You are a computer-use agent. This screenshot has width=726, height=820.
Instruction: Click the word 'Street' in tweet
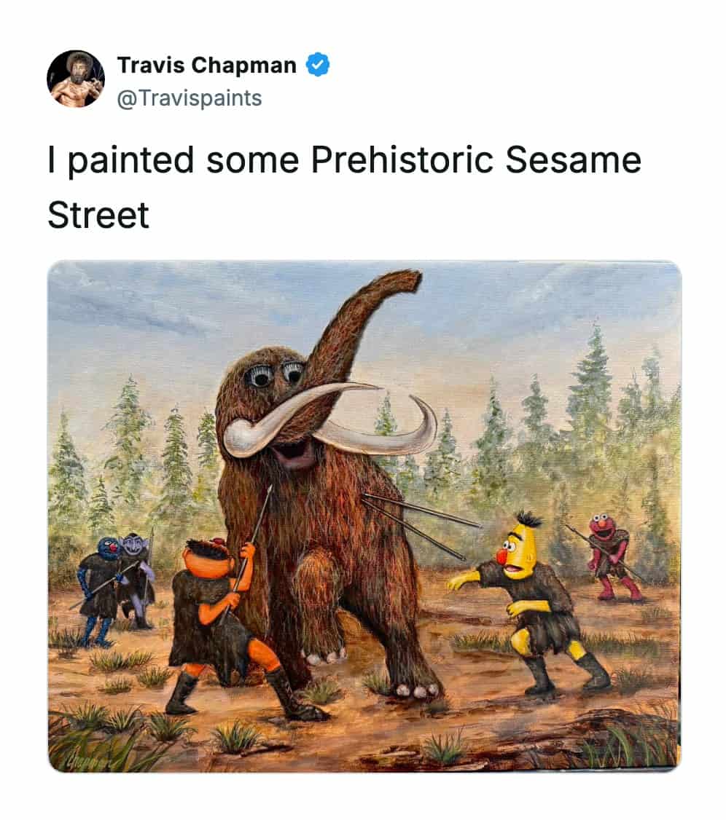[98, 215]
